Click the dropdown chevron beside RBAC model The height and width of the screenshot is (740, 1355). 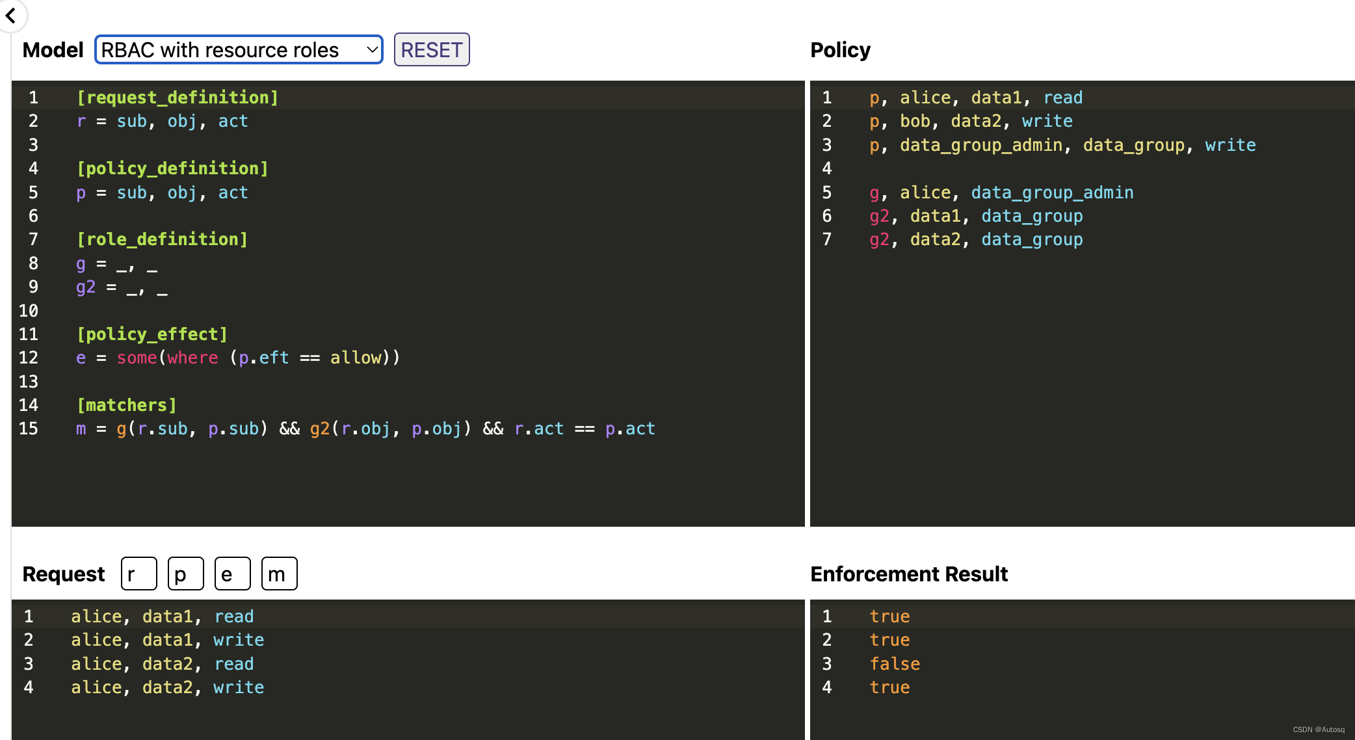coord(372,50)
